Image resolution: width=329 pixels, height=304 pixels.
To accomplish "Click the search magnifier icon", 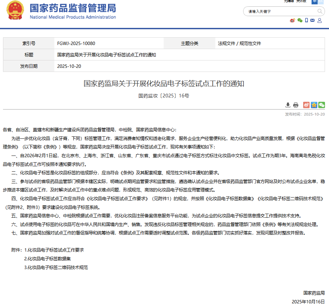I will [320, 11].
